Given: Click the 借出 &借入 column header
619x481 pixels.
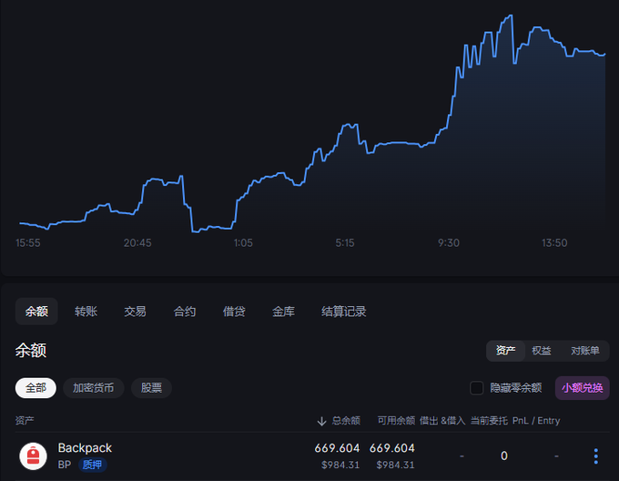Looking at the screenshot, I should coord(442,421).
